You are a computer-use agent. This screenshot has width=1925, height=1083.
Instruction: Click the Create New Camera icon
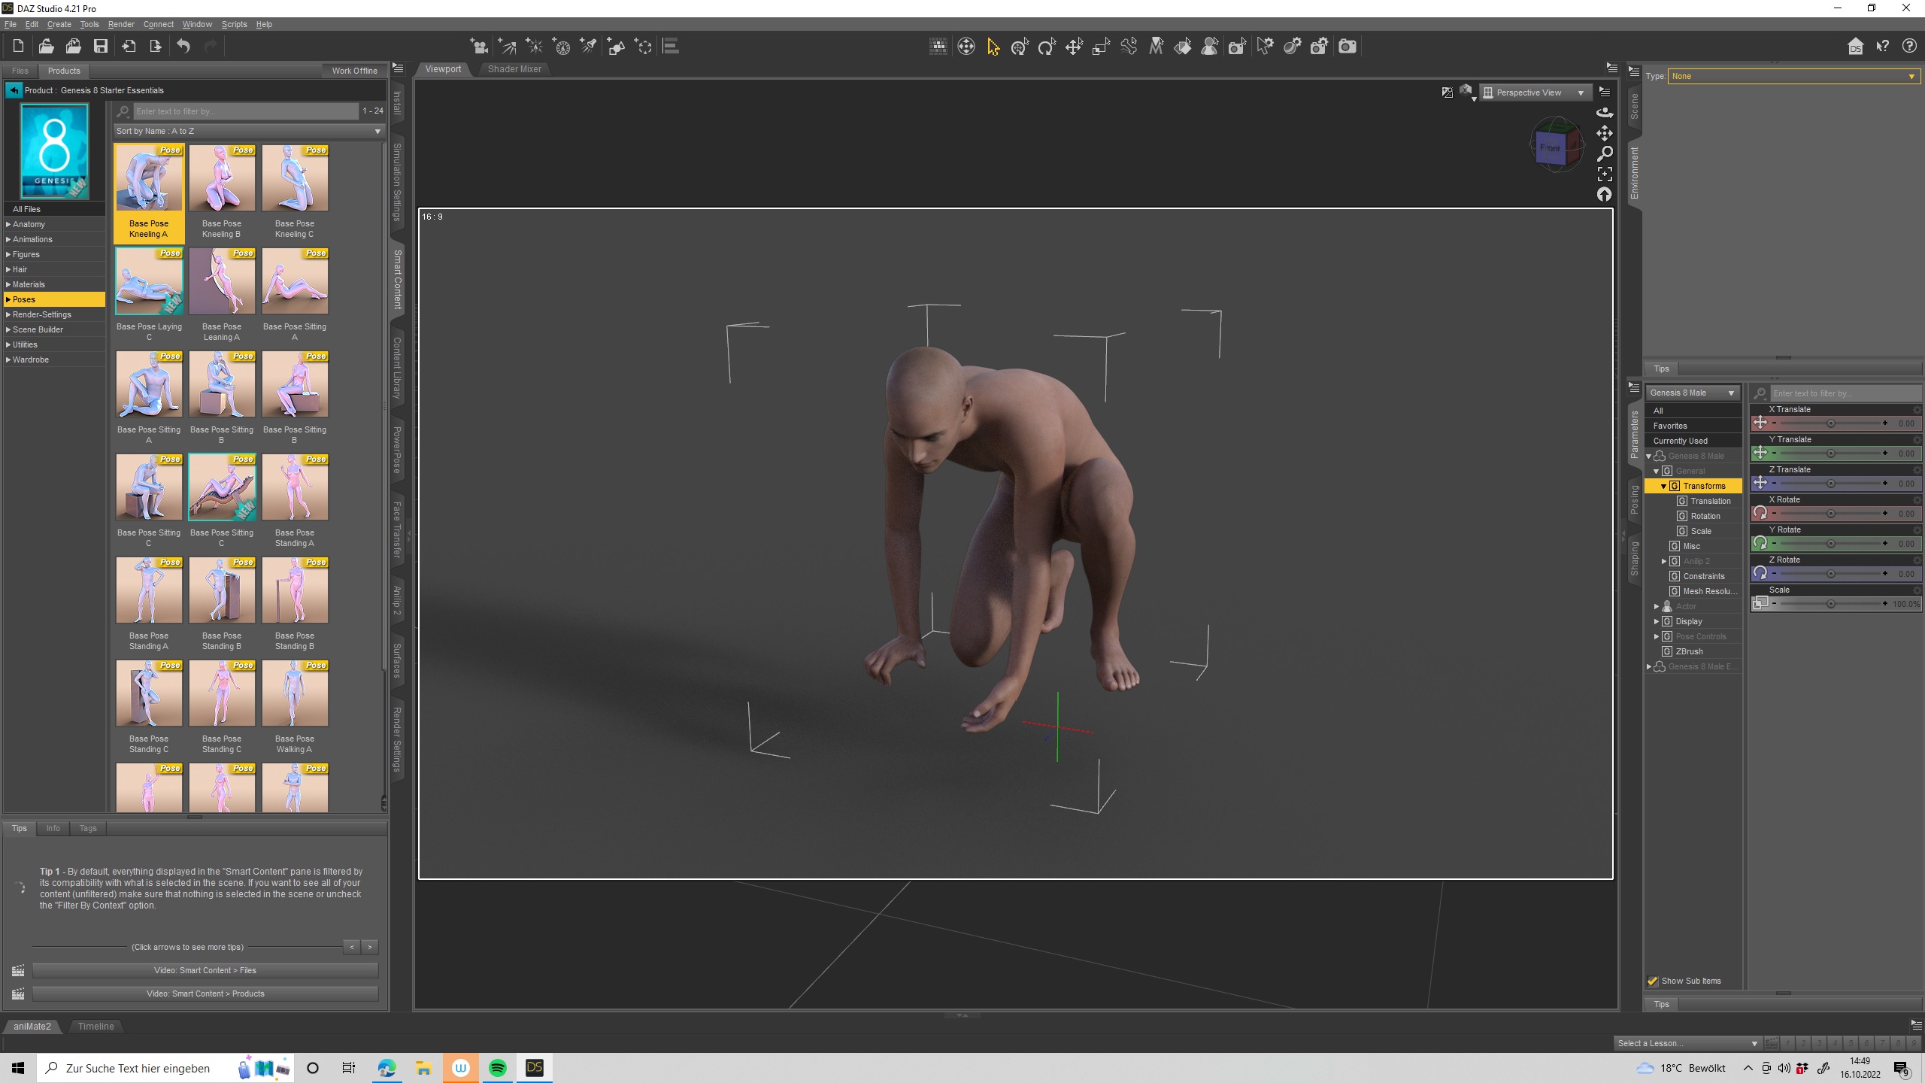[x=478, y=47]
